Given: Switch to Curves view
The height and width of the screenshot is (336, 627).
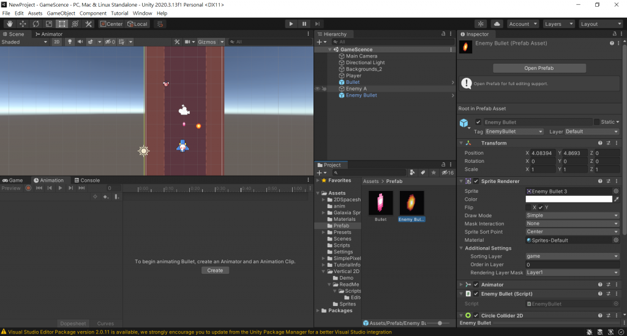Looking at the screenshot, I should pyautogui.click(x=105, y=324).
